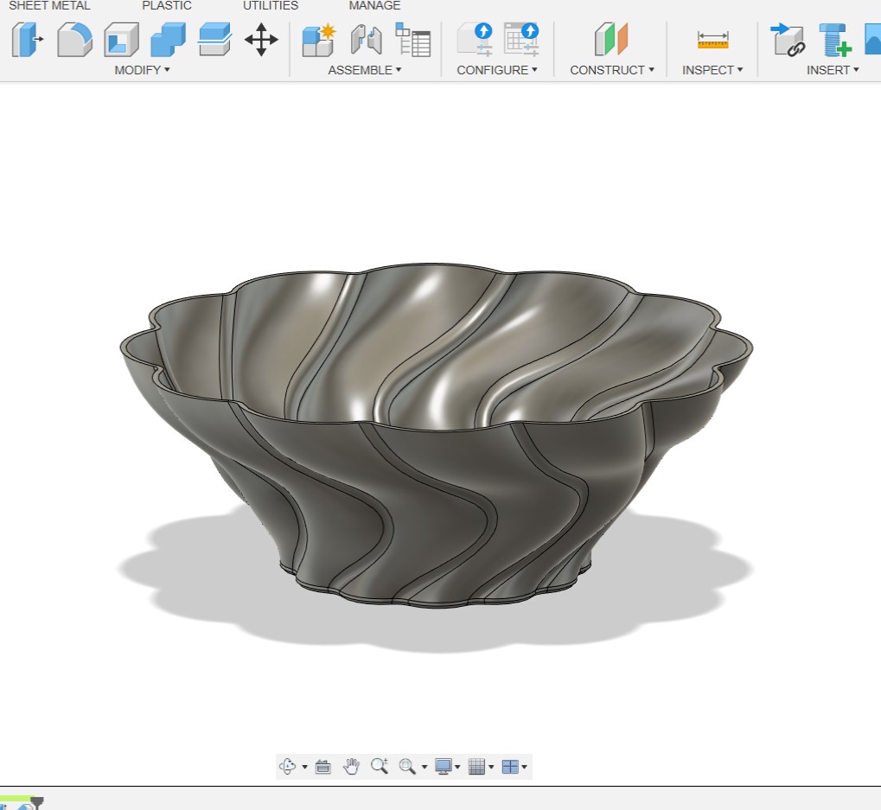Expand the INSERT dropdown
This screenshot has width=881, height=810.
[833, 70]
